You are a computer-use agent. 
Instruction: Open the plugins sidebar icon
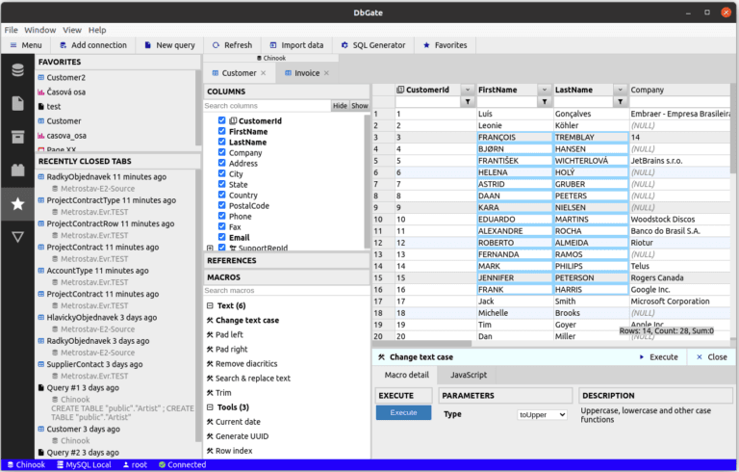click(18, 170)
